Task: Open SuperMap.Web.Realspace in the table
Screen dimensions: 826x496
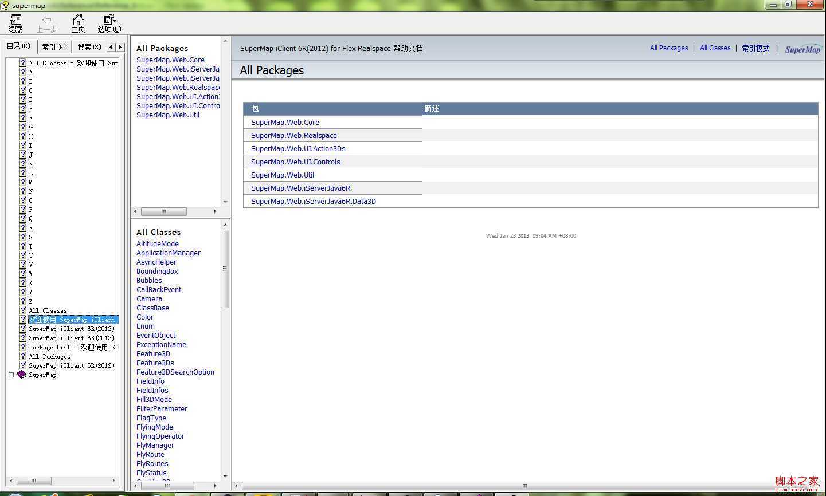Action: (294, 135)
